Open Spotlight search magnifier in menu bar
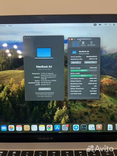The image size is (117, 156). click(110, 24)
